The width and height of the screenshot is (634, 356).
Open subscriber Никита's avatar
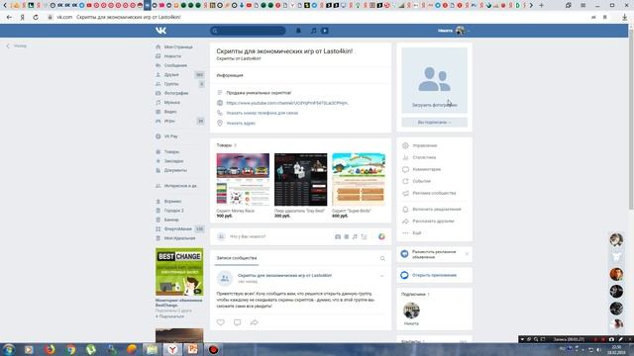(411, 311)
